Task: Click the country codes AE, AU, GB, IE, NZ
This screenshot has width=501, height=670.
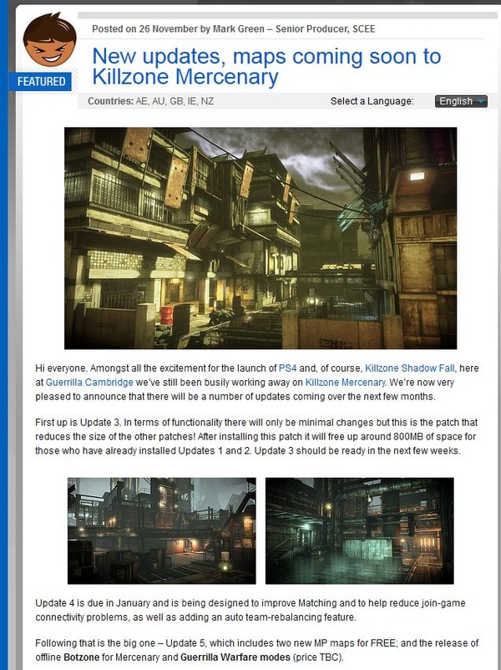Action: [175, 101]
